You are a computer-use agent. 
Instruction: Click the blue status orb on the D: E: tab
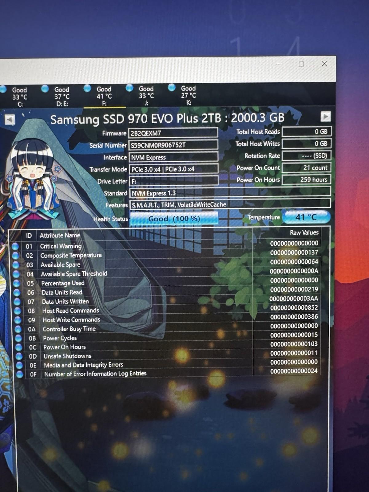[x=45, y=89]
